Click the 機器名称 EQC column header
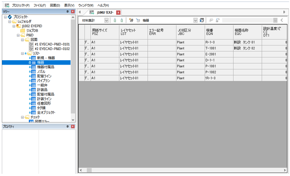Image resolution: width=290 pixels, height=176 pixels. pos(248,32)
